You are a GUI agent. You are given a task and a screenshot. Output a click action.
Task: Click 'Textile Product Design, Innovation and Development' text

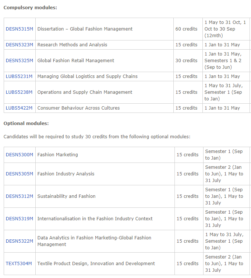tap(96, 264)
